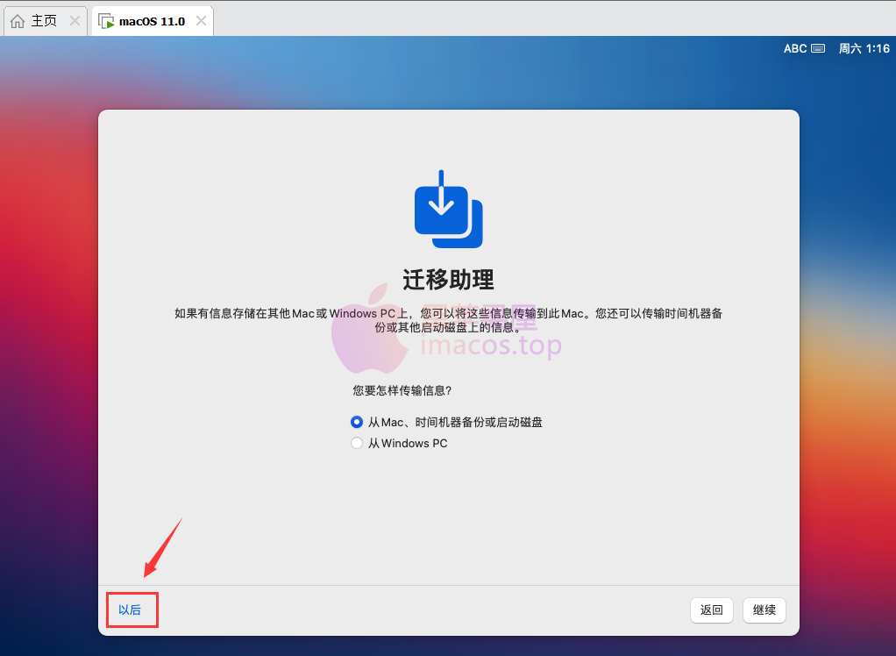Image resolution: width=896 pixels, height=656 pixels.
Task: Choose the 从 Windows PC radio option
Action: [357, 444]
